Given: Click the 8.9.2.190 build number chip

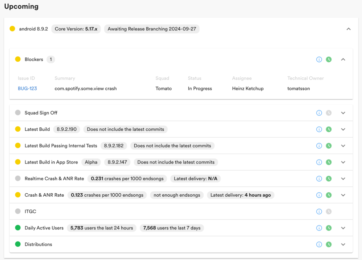Looking at the screenshot, I should 66,129.
